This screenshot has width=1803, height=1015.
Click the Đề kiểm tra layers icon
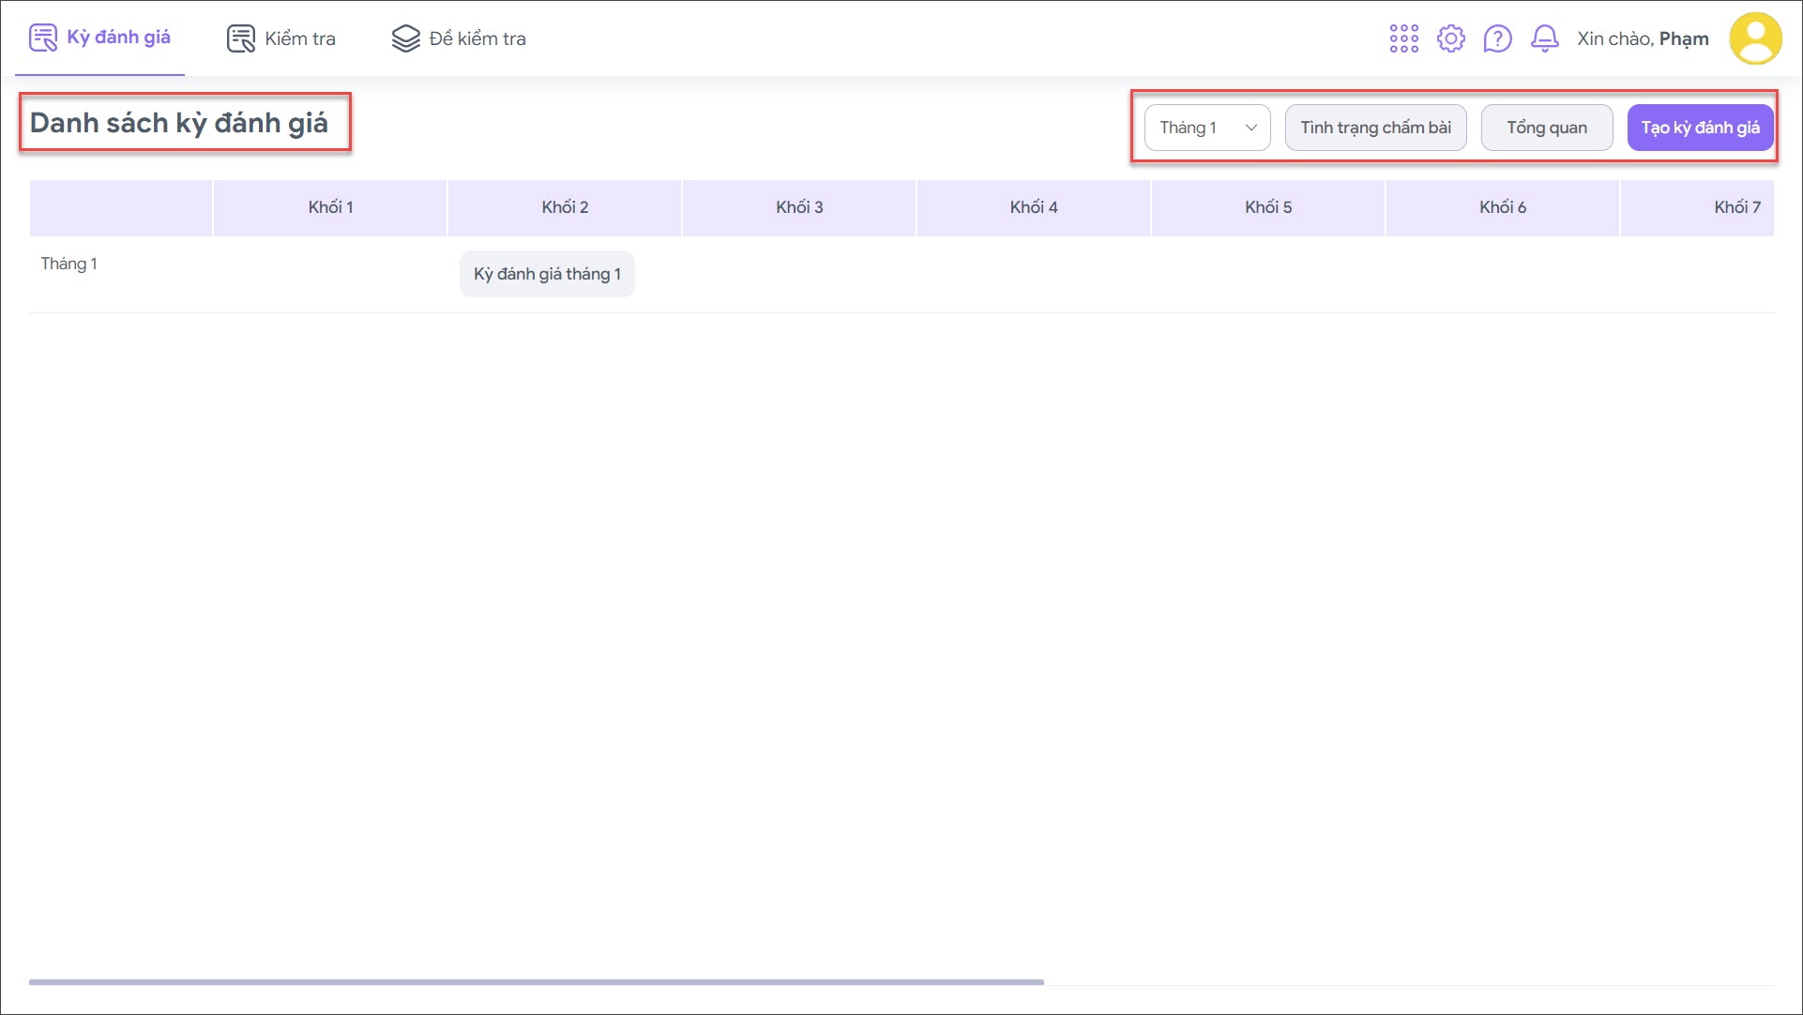[405, 38]
